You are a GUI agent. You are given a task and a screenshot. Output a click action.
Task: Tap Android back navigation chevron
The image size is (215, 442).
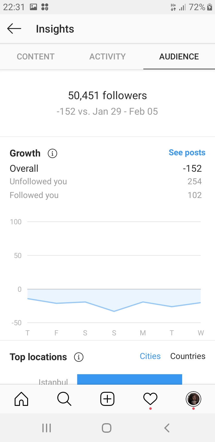point(167,428)
